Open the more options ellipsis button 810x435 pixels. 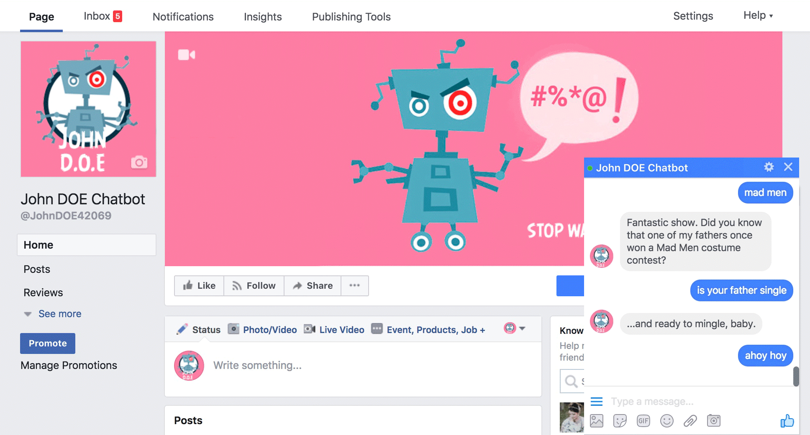355,285
